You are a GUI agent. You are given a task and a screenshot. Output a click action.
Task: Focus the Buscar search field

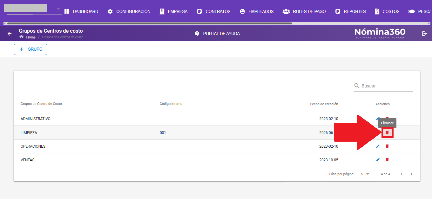(x=383, y=86)
